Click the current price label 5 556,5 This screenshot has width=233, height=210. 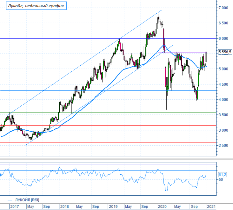225,52
